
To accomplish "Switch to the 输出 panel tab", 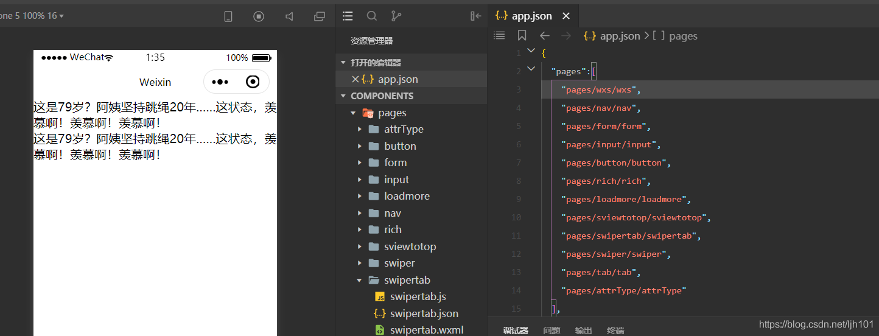I will (583, 331).
